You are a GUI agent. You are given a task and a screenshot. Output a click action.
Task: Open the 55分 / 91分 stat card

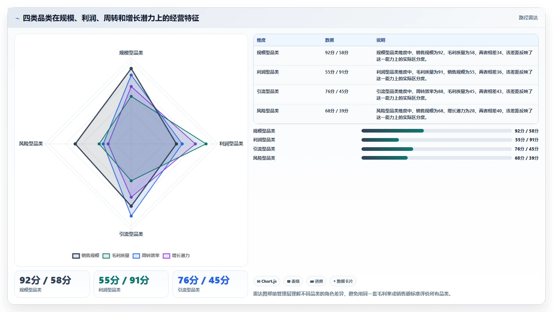[x=131, y=284]
